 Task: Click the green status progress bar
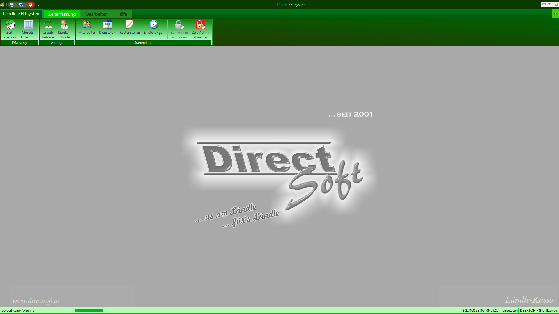[x=89, y=311]
